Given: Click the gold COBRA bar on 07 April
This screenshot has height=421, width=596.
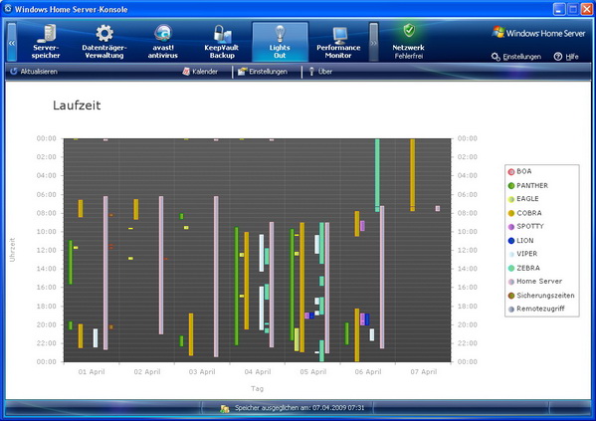Looking at the screenshot, I should (x=412, y=175).
